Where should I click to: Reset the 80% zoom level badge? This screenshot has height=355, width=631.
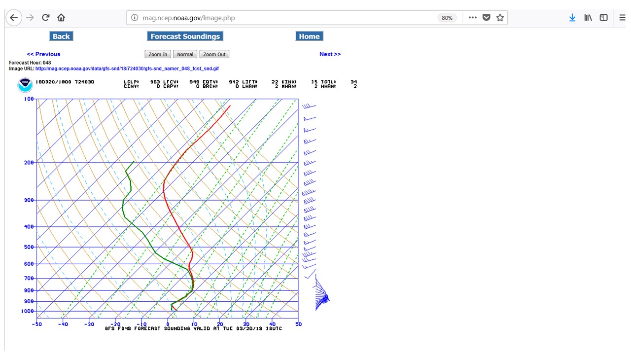447,18
